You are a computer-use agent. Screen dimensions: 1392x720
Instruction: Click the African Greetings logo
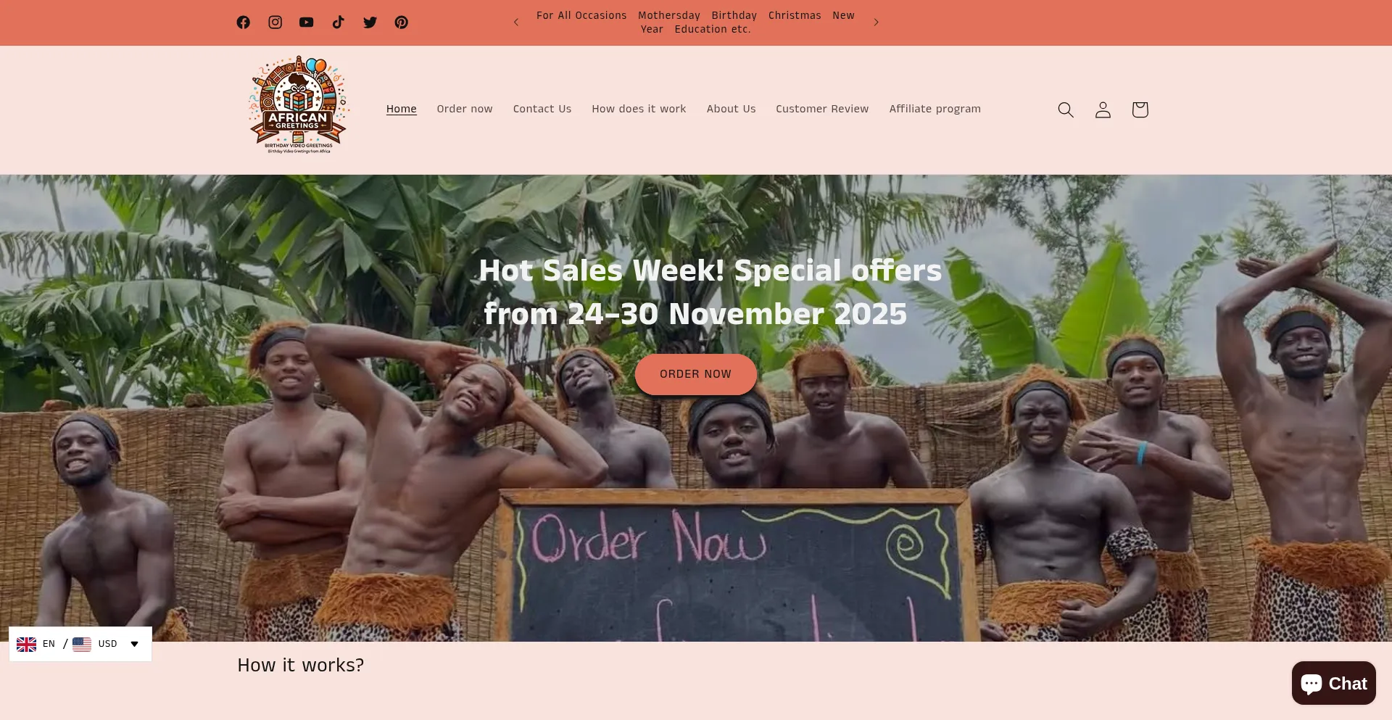[299, 105]
